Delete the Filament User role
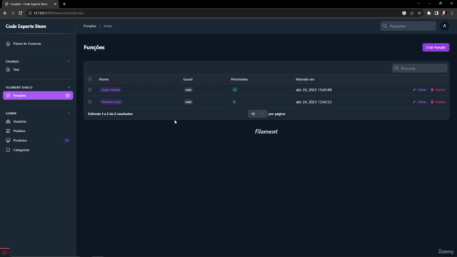Screen dimensions: 457x257 coord(438,102)
